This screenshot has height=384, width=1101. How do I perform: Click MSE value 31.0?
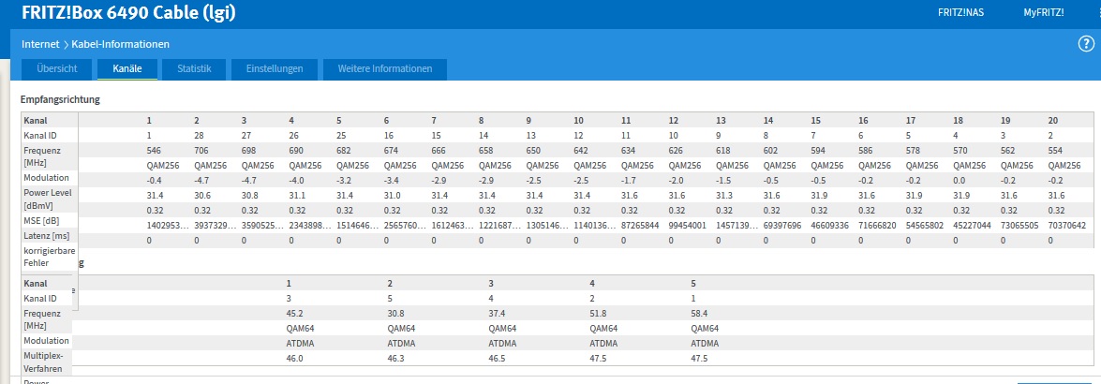391,195
